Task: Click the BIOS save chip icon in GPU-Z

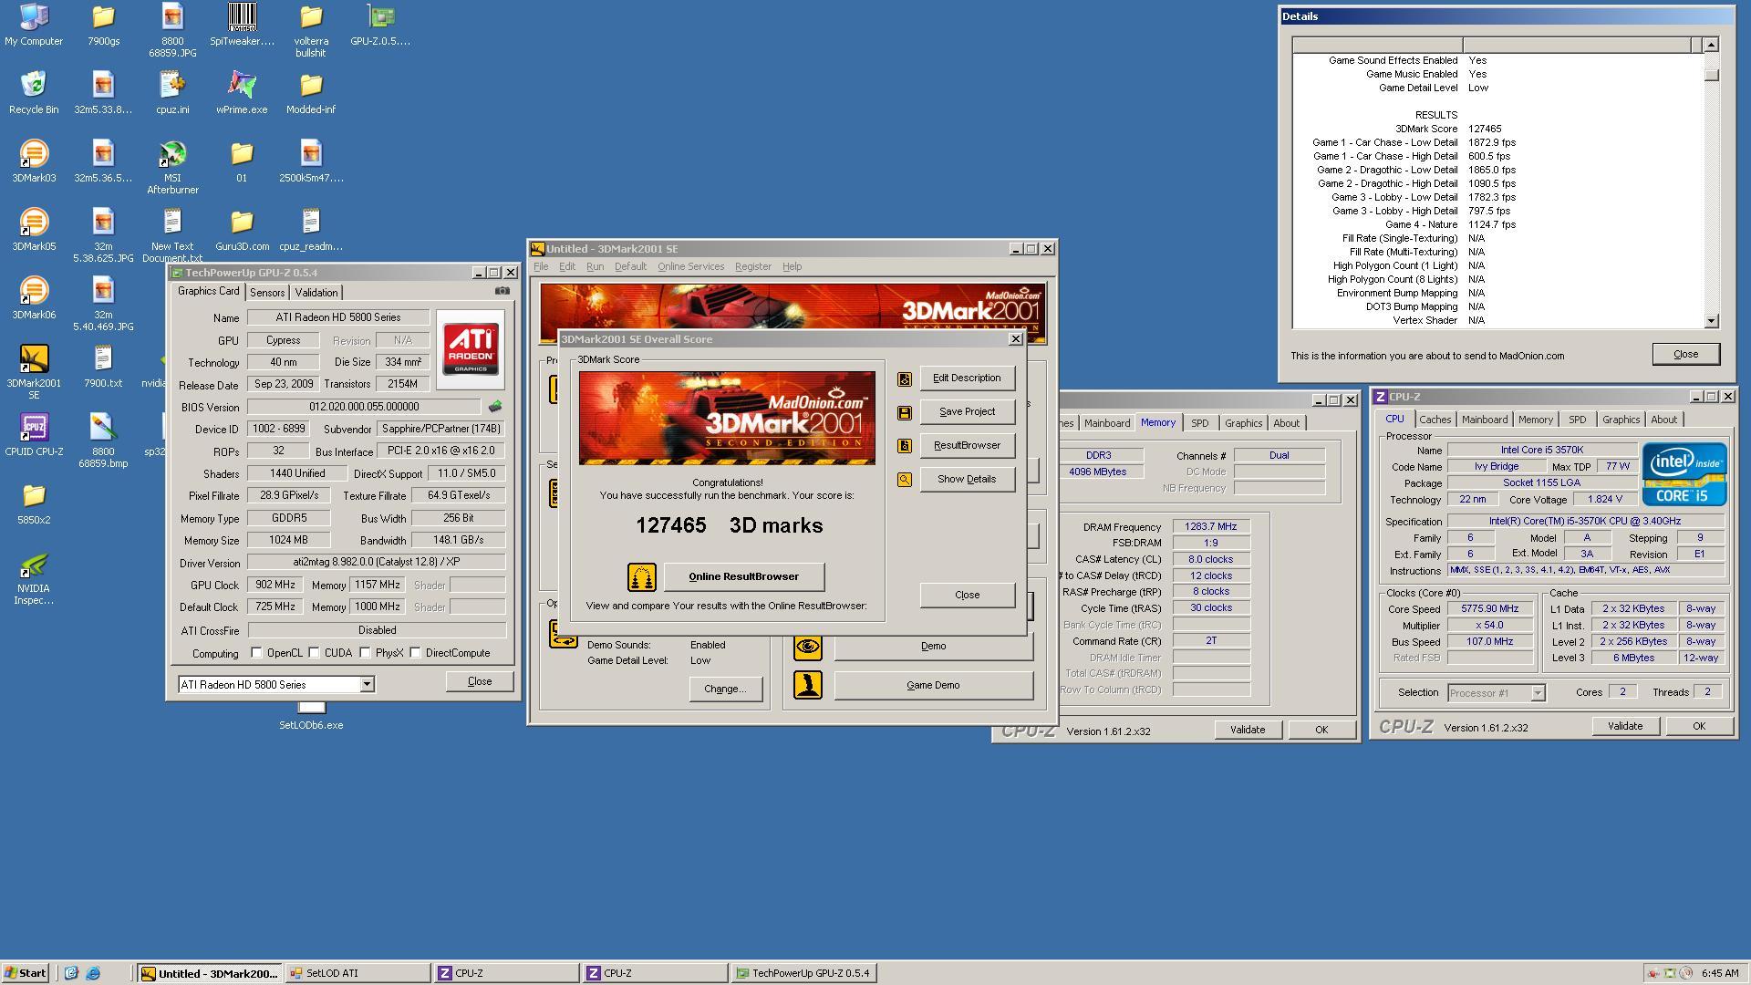Action: click(x=495, y=407)
